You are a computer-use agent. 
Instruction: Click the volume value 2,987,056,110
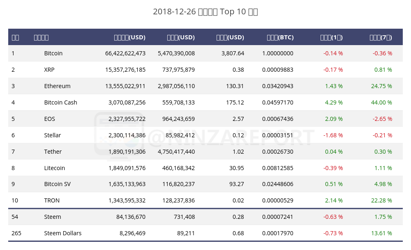pos(176,86)
